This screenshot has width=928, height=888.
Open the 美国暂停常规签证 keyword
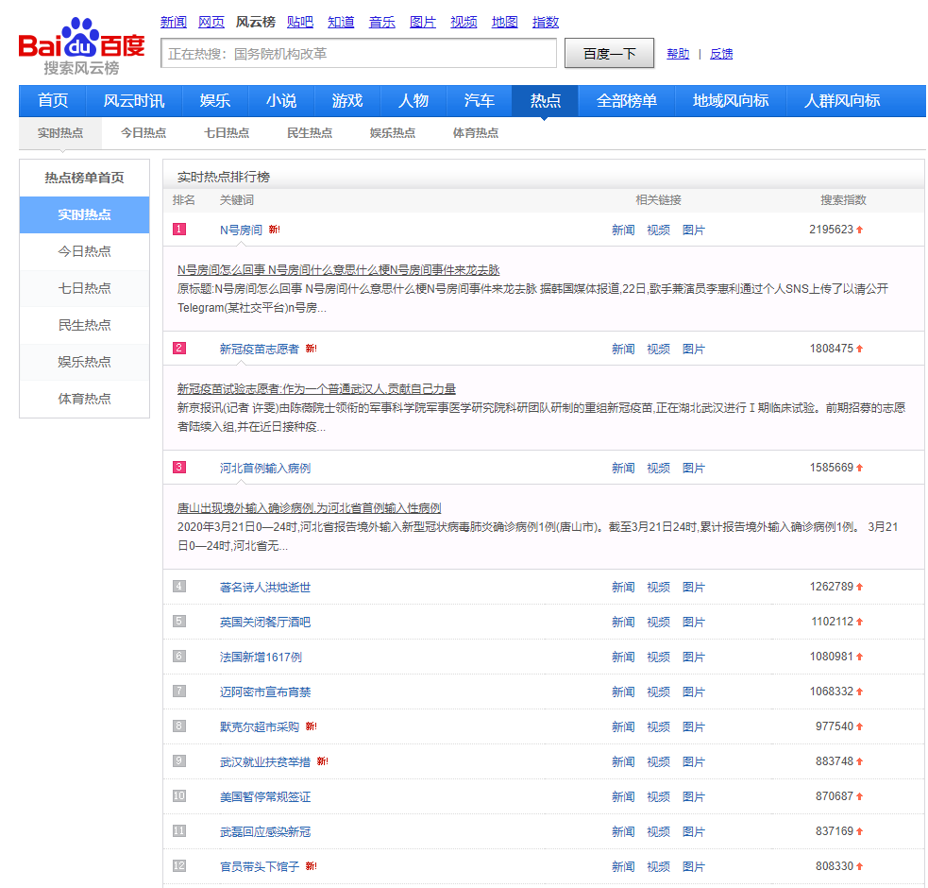[x=265, y=796]
